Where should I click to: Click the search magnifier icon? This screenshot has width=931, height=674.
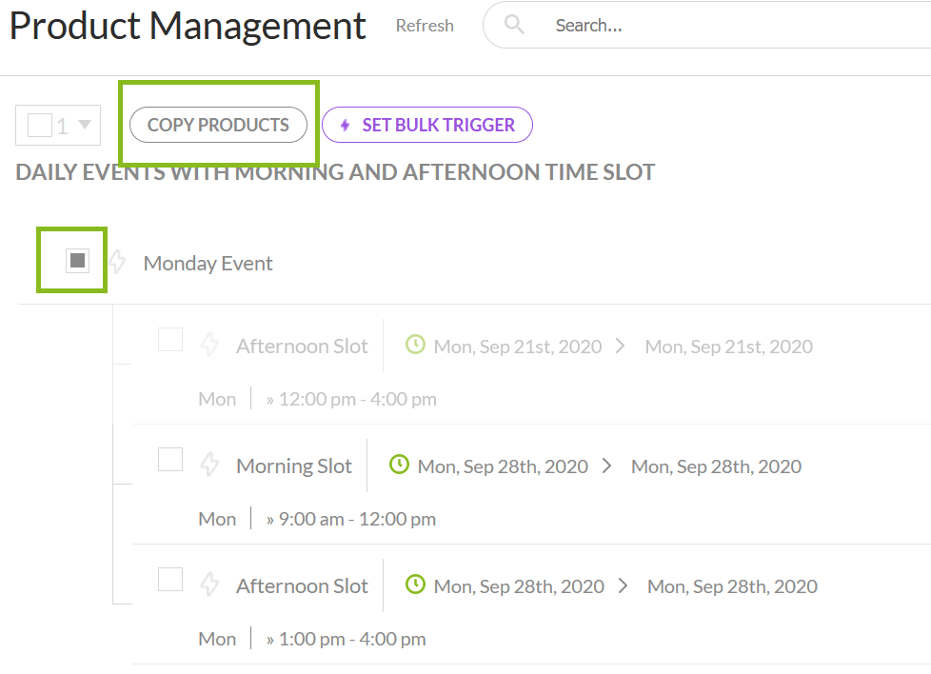coord(514,26)
